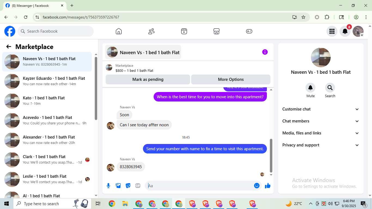Bookmark this page with star icon
Screen dimensions: 372x209
click(303, 17)
